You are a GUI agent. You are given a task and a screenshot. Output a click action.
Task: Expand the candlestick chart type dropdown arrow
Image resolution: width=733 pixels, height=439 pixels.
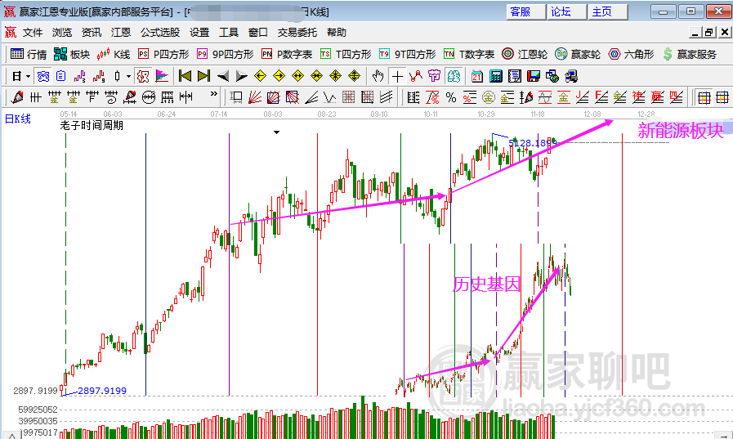coord(128,76)
